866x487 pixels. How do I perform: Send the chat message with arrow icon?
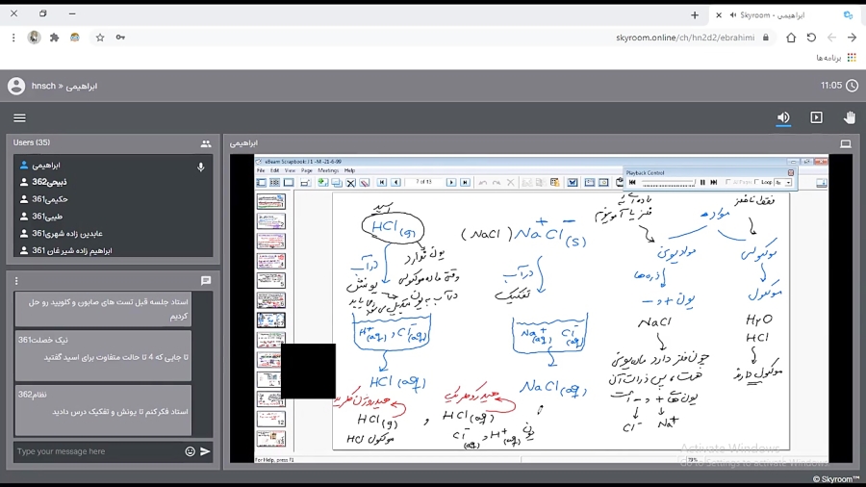point(205,451)
